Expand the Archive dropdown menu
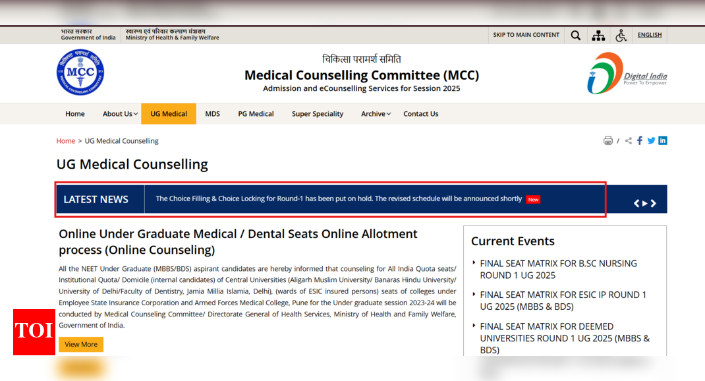705x381 pixels. click(376, 114)
